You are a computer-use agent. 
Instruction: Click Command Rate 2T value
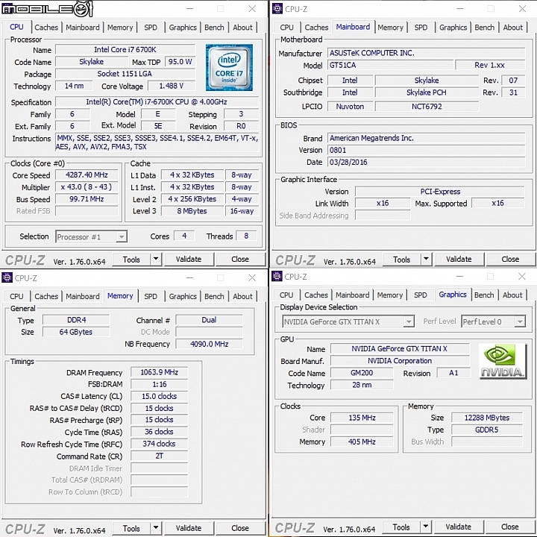click(x=160, y=456)
